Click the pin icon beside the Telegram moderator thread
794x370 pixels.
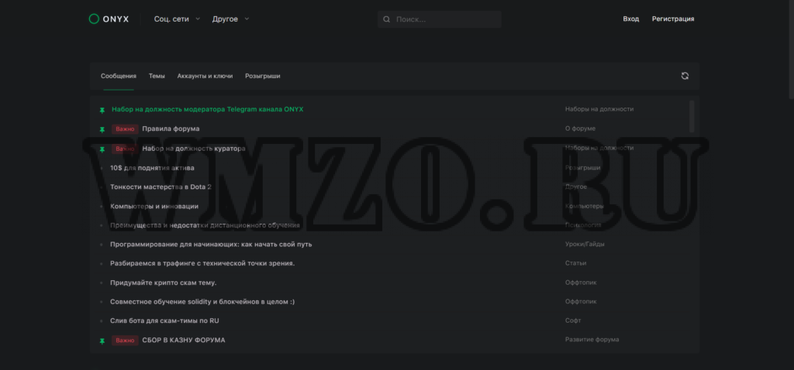point(102,110)
